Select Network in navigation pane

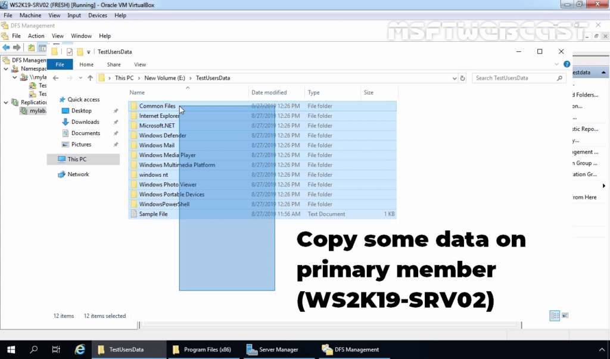tap(78, 174)
